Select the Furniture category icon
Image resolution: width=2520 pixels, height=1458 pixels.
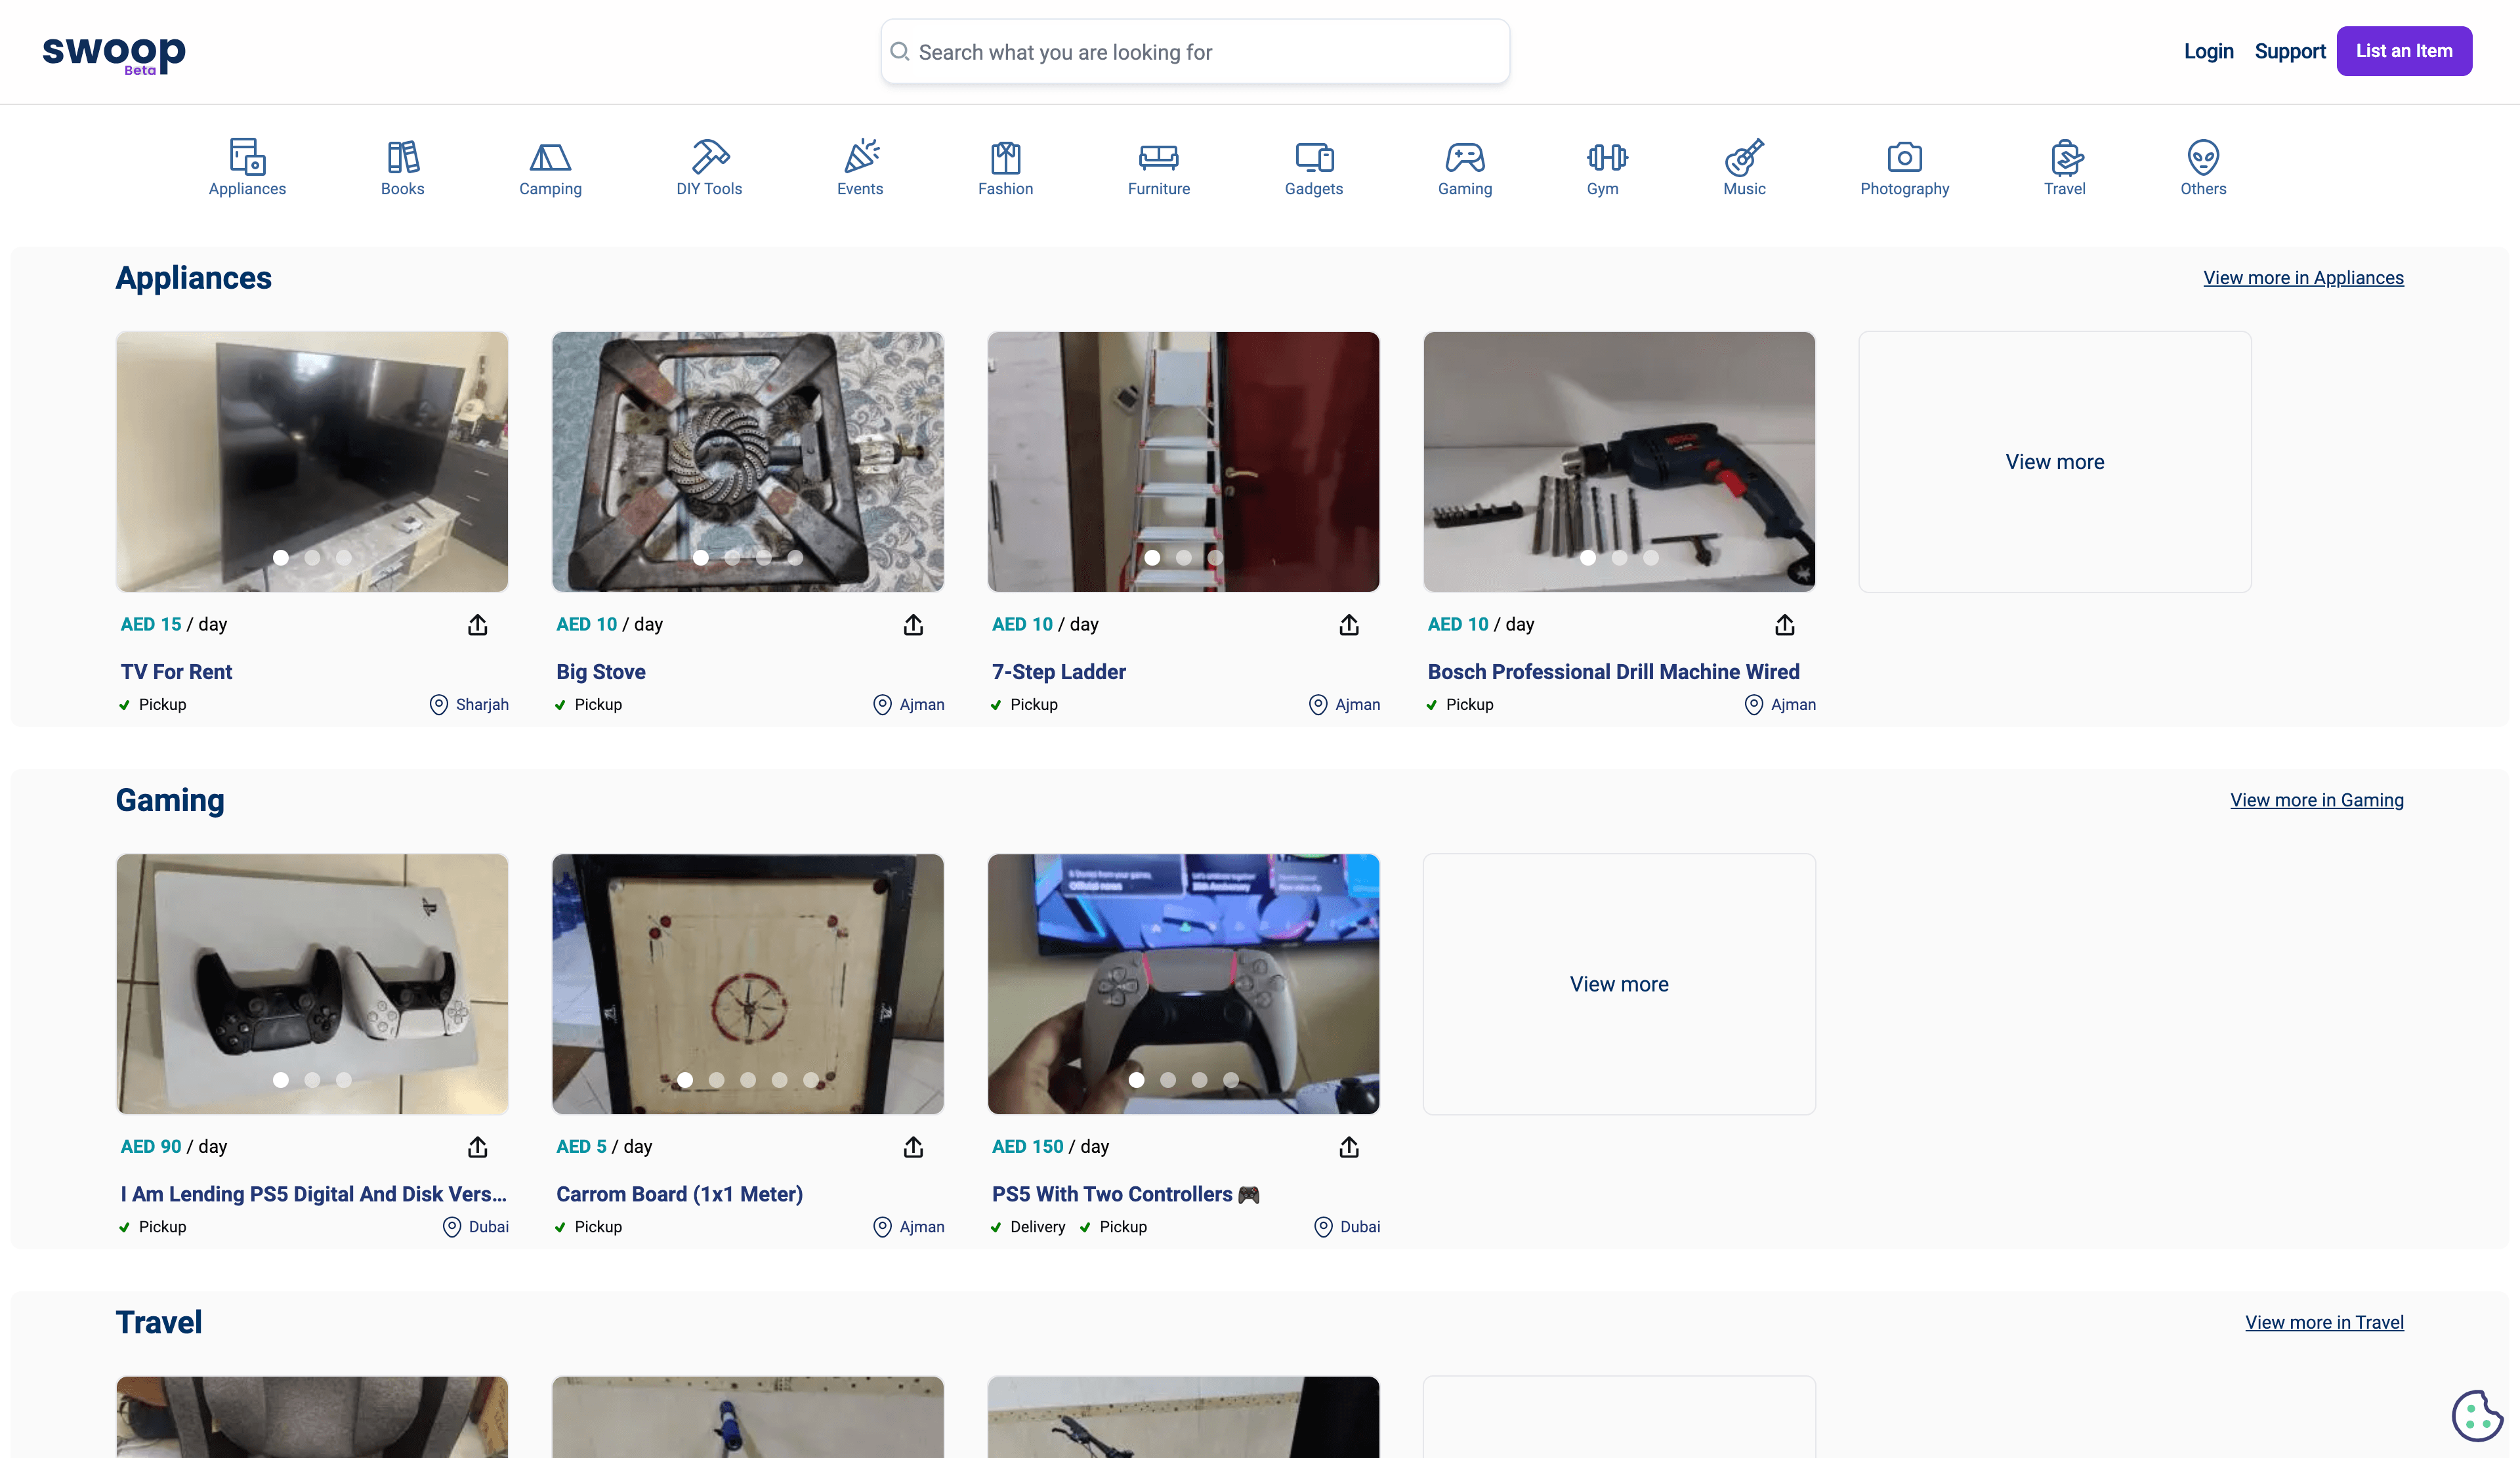(x=1158, y=158)
